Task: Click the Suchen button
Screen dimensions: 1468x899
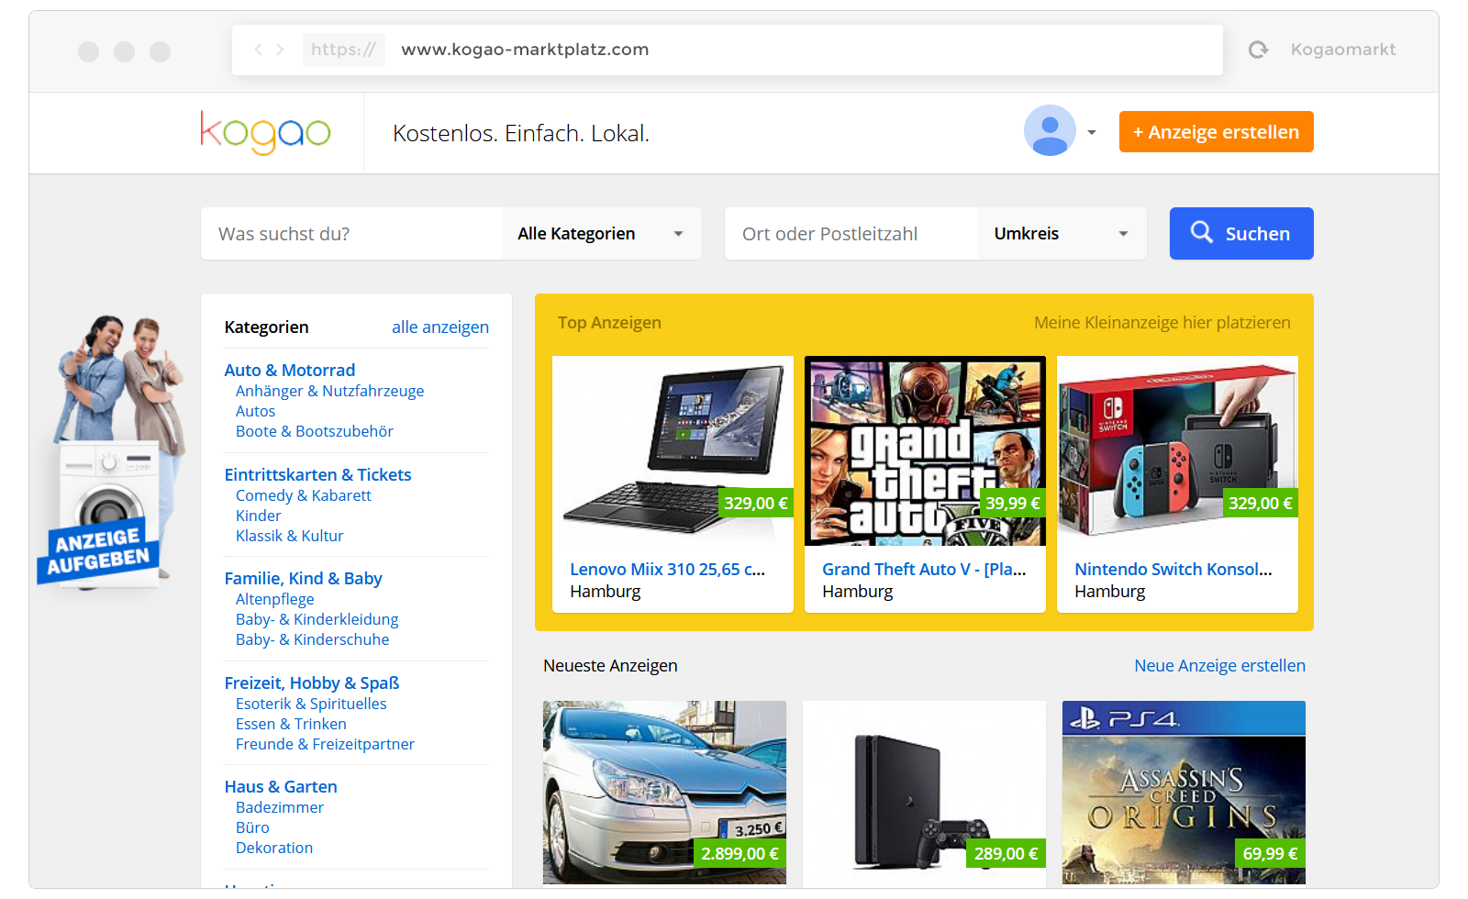Action: pos(1241,234)
